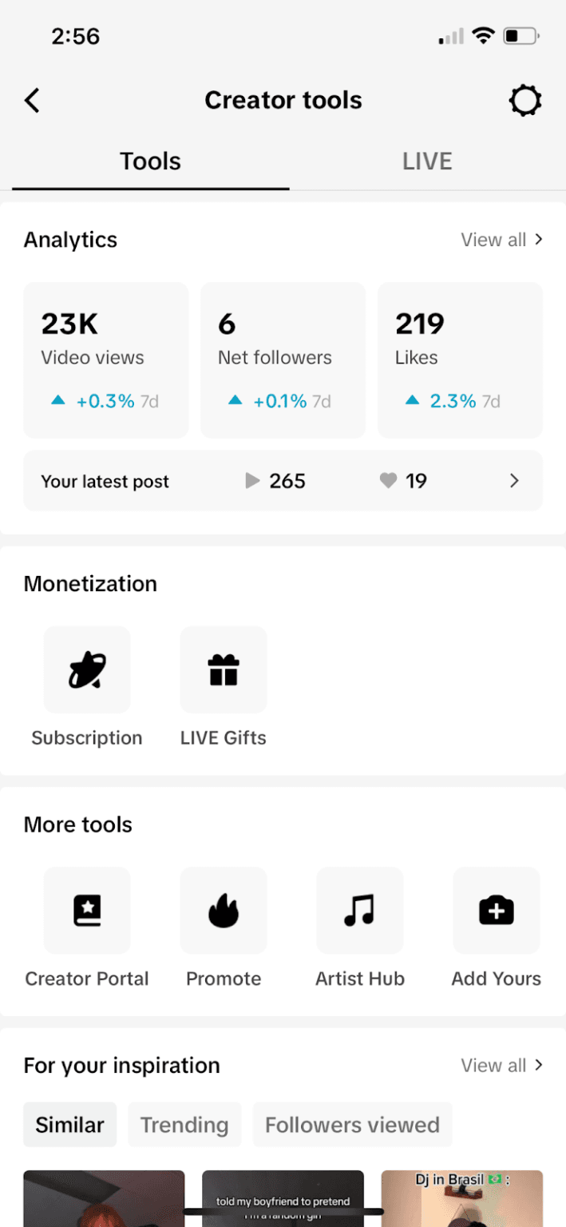Viewport: 566px width, 1227px height.
Task: Select the Tools tab
Action: click(x=150, y=161)
